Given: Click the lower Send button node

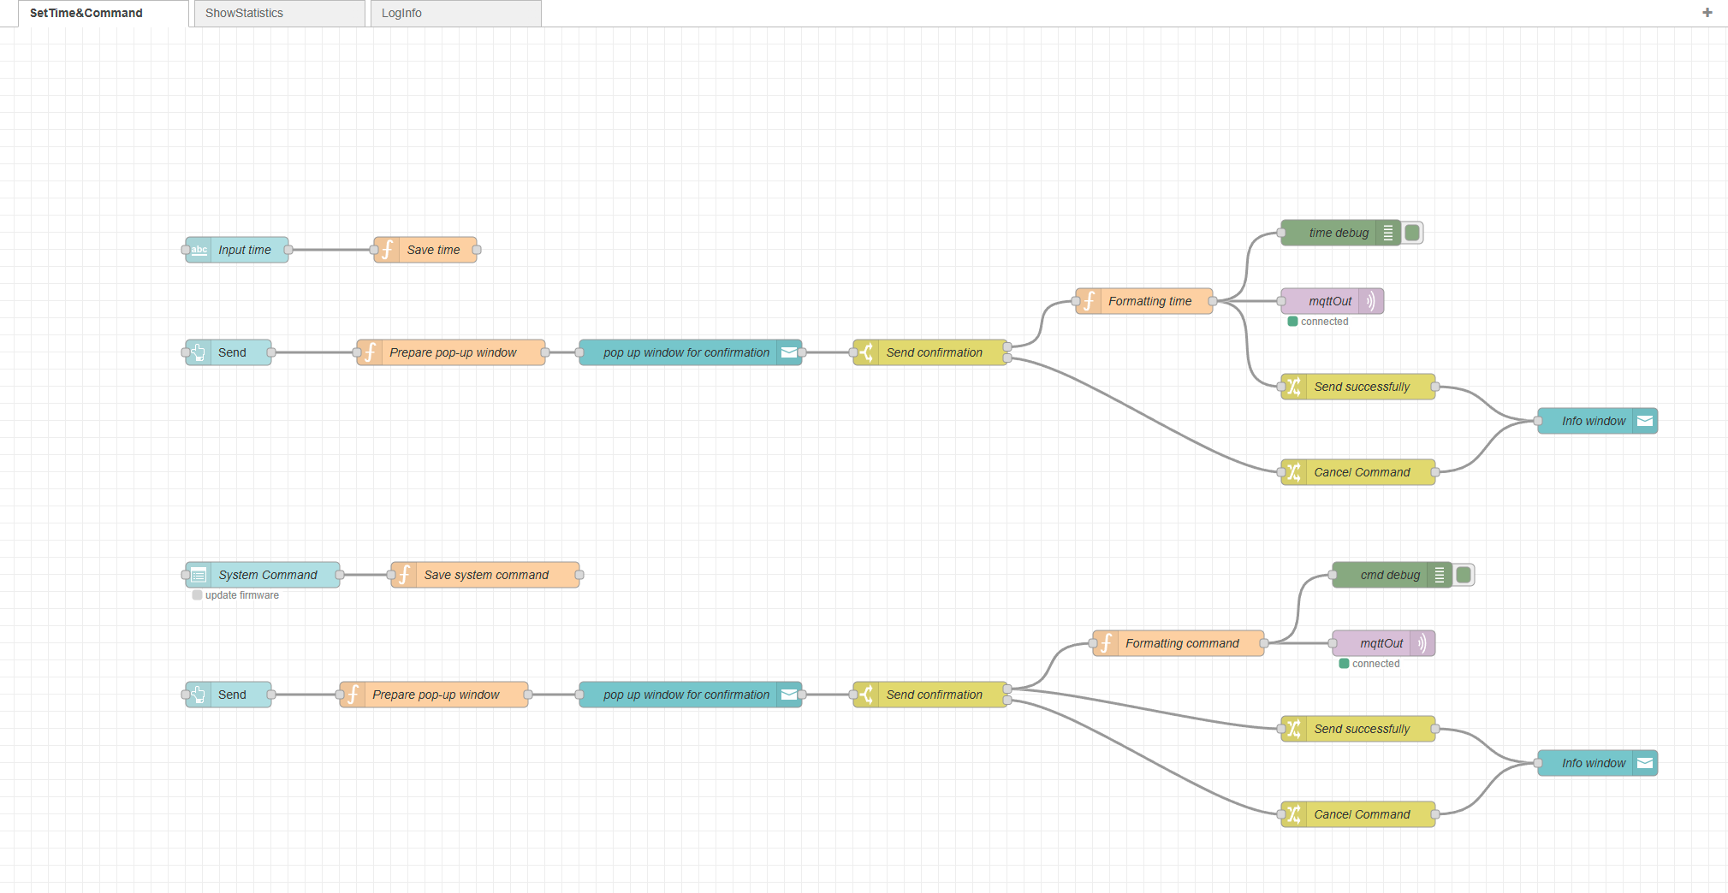Looking at the screenshot, I should 231,695.
